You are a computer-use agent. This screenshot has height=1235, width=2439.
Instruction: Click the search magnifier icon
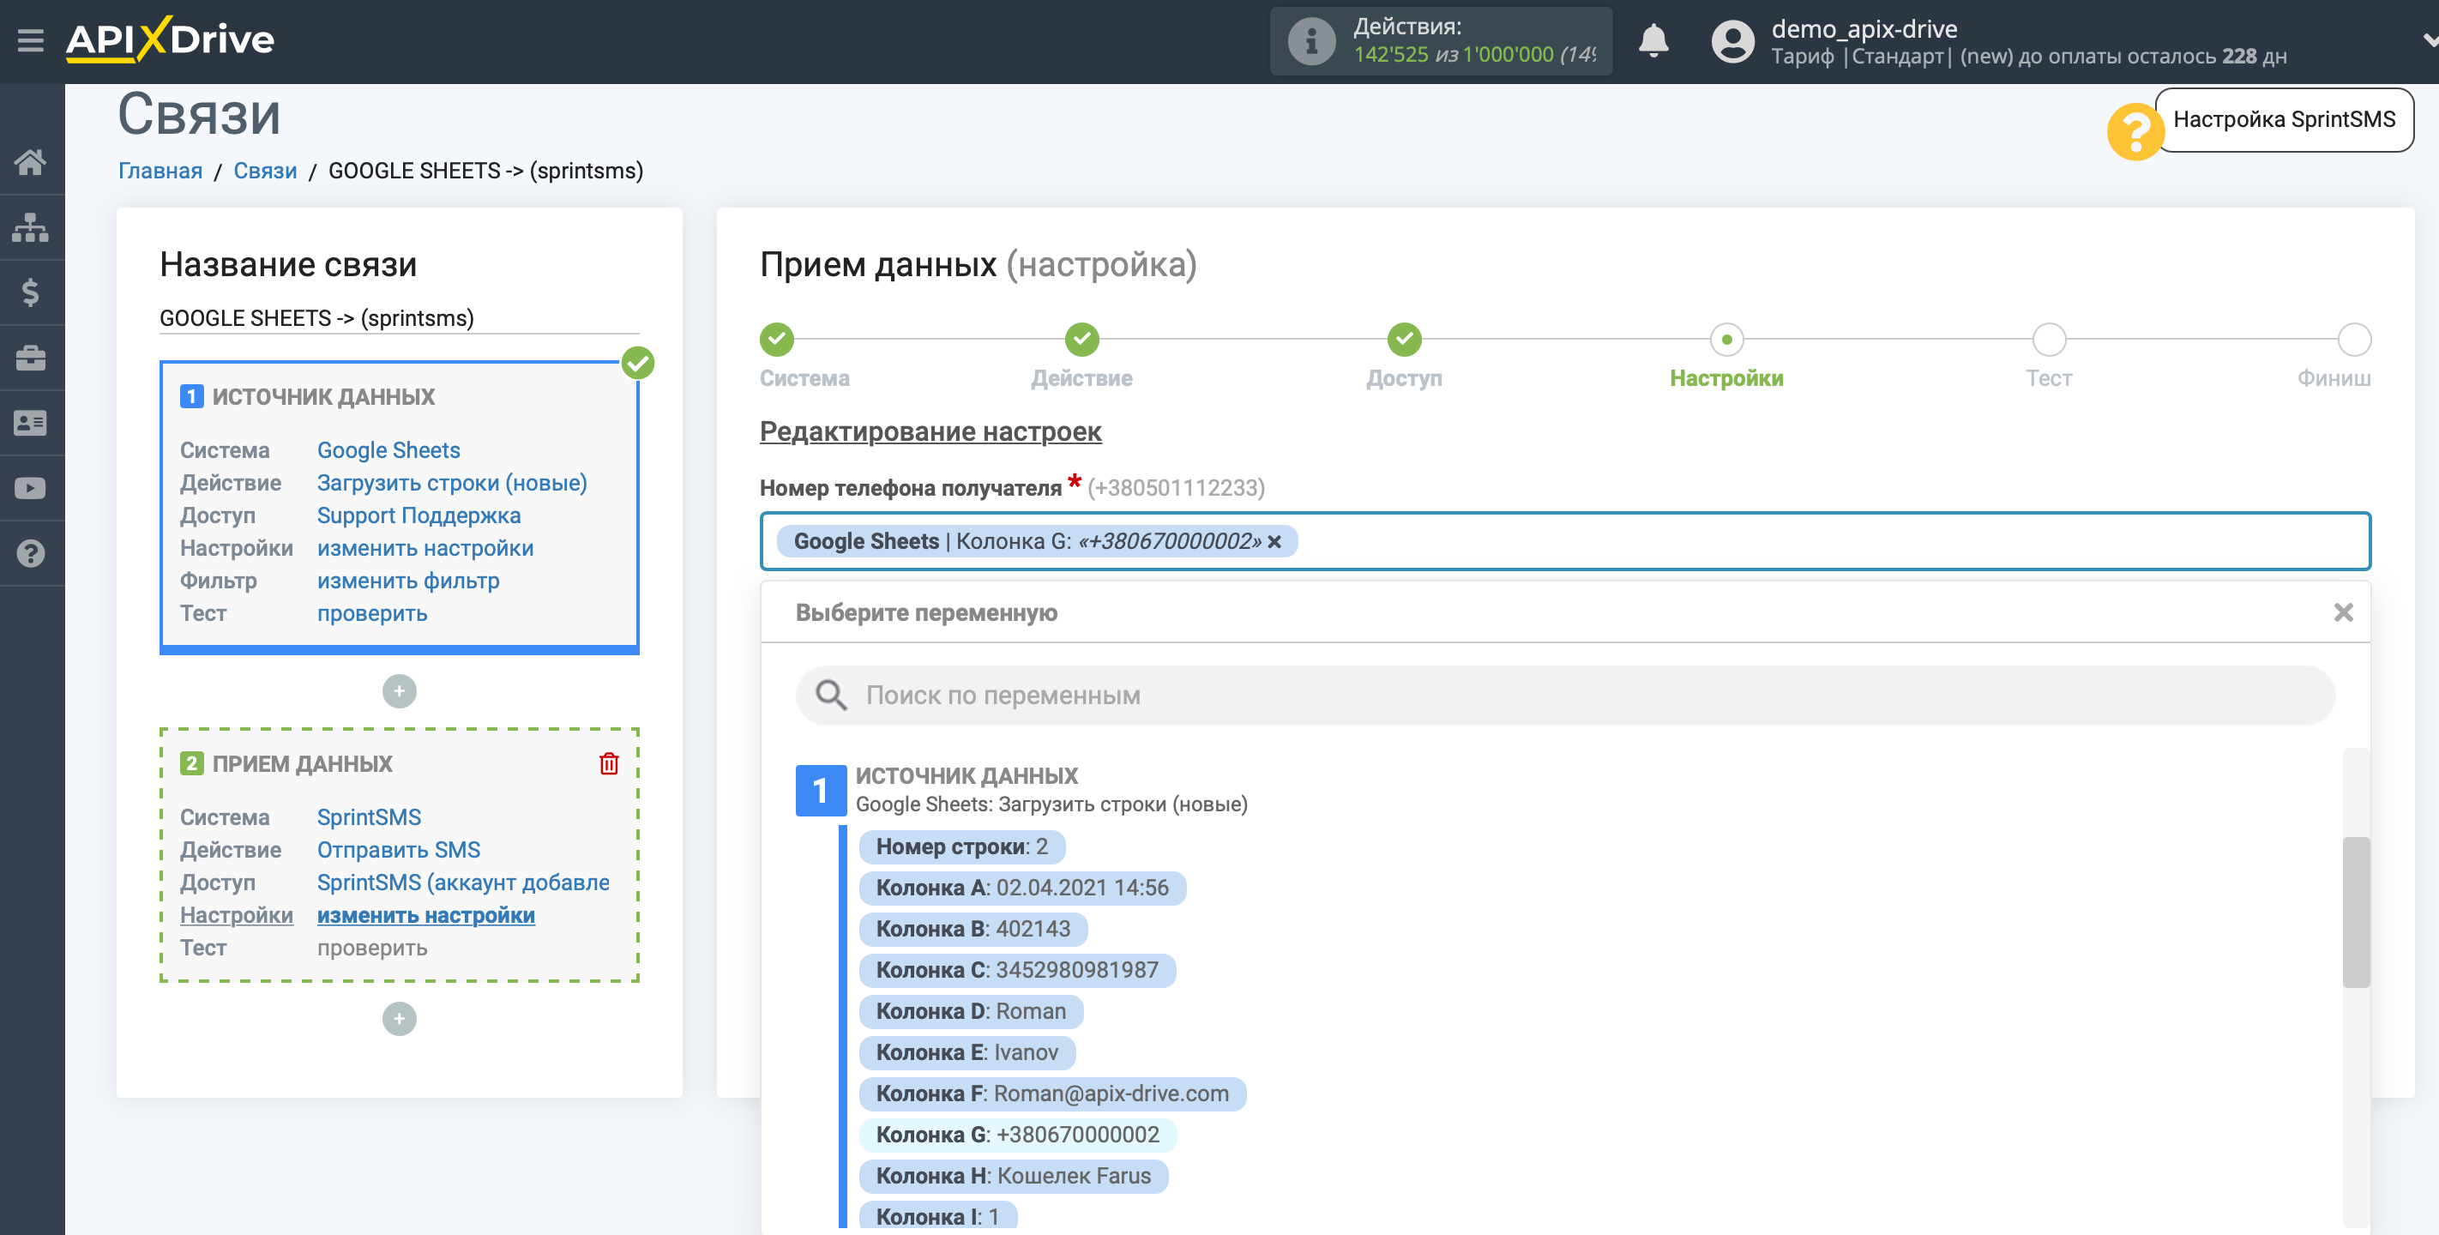click(x=831, y=696)
